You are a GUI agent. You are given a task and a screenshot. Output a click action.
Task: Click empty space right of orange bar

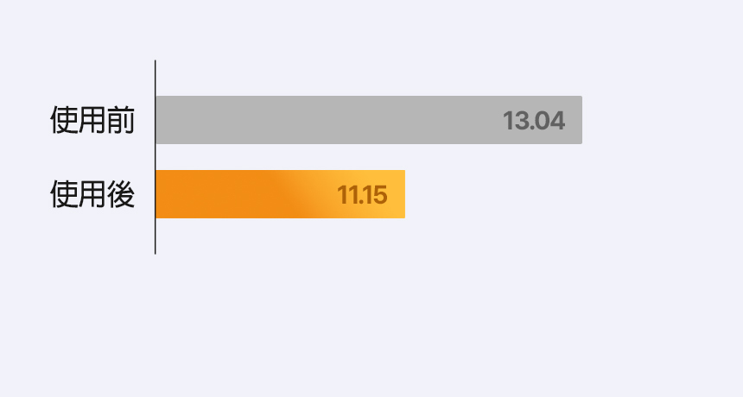pyautogui.click(x=518, y=195)
